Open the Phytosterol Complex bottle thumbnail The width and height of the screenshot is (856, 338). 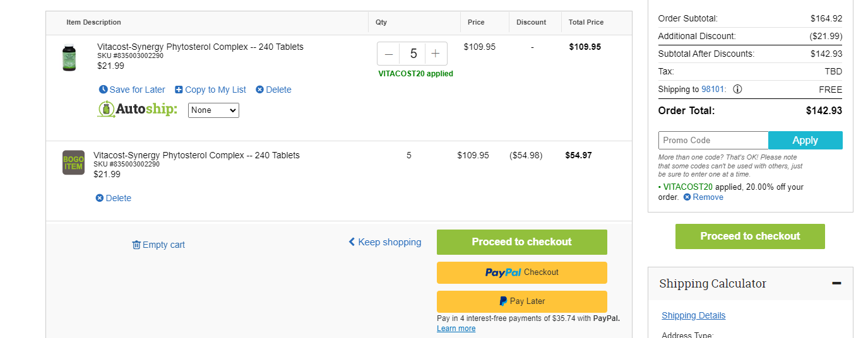(x=69, y=57)
